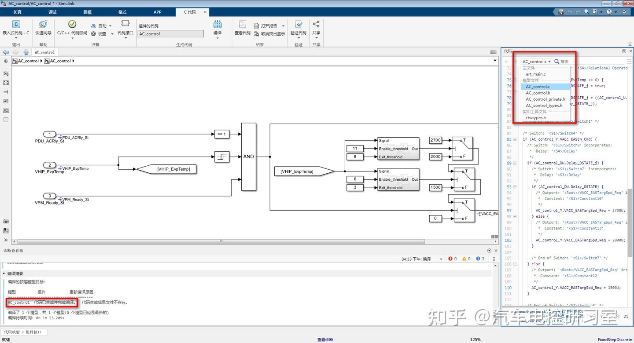Select AC_control.h in the file list

pyautogui.click(x=538, y=93)
